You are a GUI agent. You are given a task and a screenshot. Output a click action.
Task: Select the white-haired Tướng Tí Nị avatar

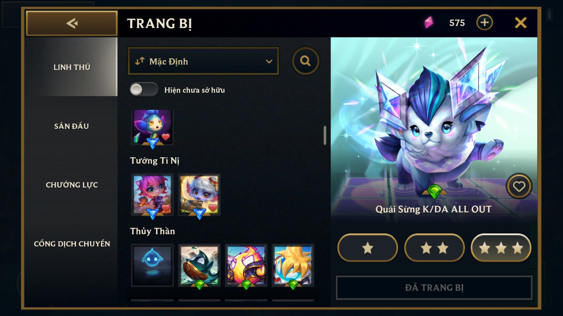(x=199, y=195)
